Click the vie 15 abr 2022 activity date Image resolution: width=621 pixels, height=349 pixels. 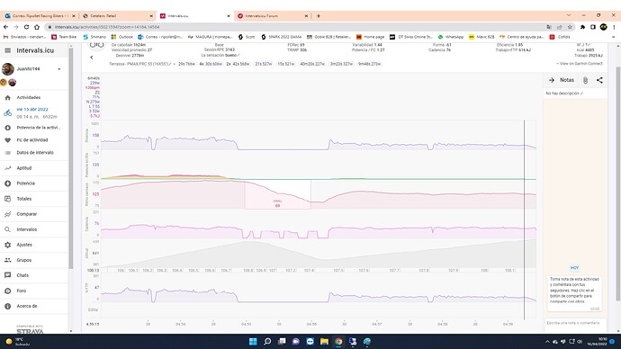pos(32,109)
